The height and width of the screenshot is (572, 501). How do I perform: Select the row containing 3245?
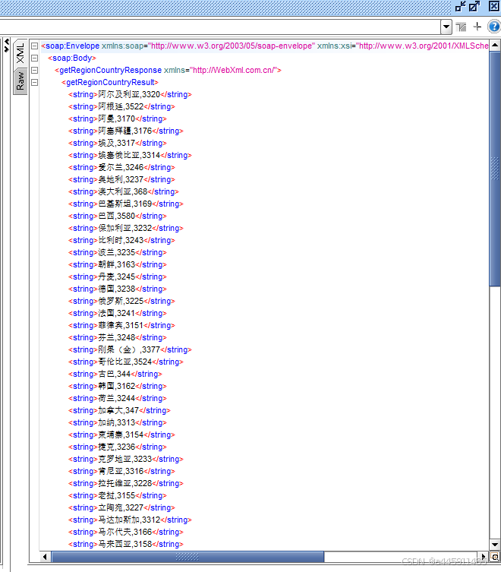click(118, 277)
